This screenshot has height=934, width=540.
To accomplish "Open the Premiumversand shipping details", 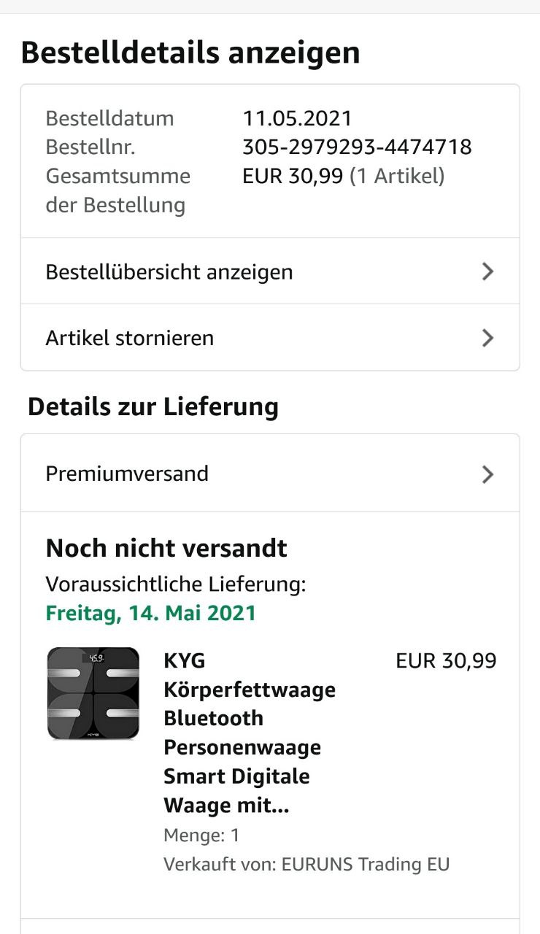I will click(x=270, y=474).
